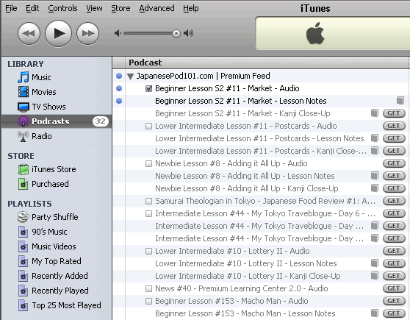Click the Play button
This screenshot has width=410, height=320.
click(x=58, y=34)
